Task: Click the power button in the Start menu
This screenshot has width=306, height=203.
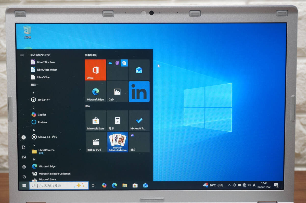Action: pos(24,176)
